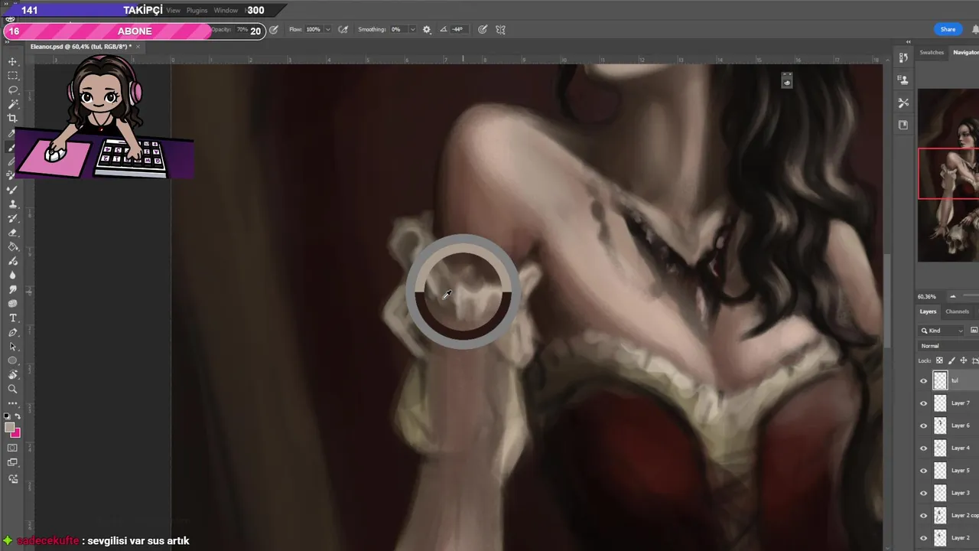Click lock image pixels brush icon
This screenshot has height=551, width=979.
tap(951, 360)
